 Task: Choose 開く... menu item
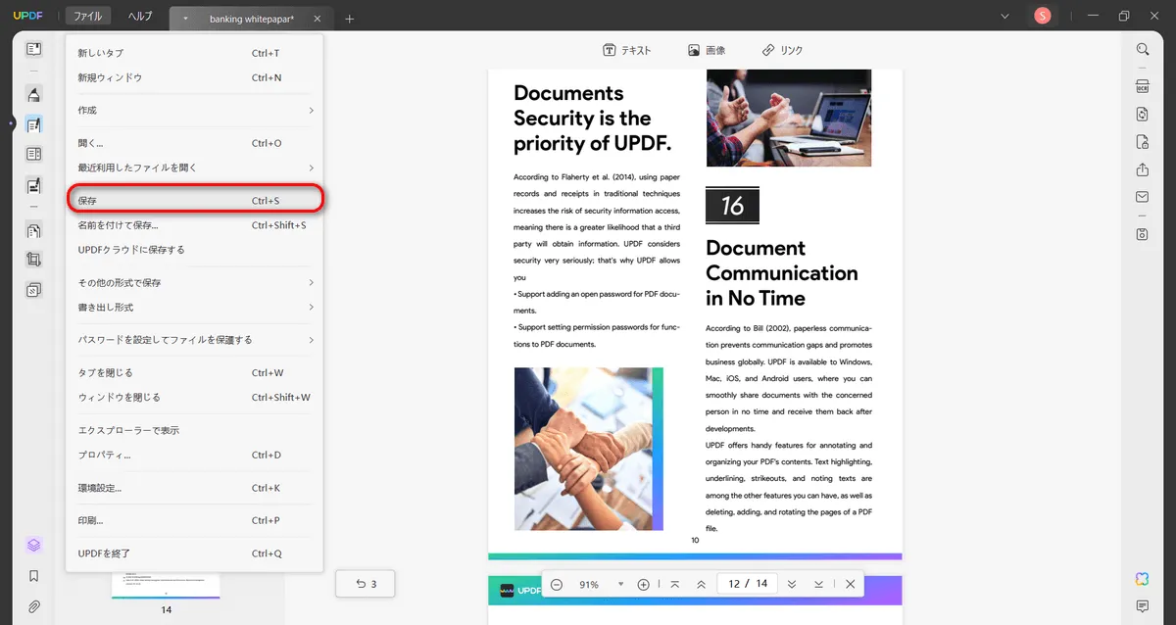coord(194,143)
